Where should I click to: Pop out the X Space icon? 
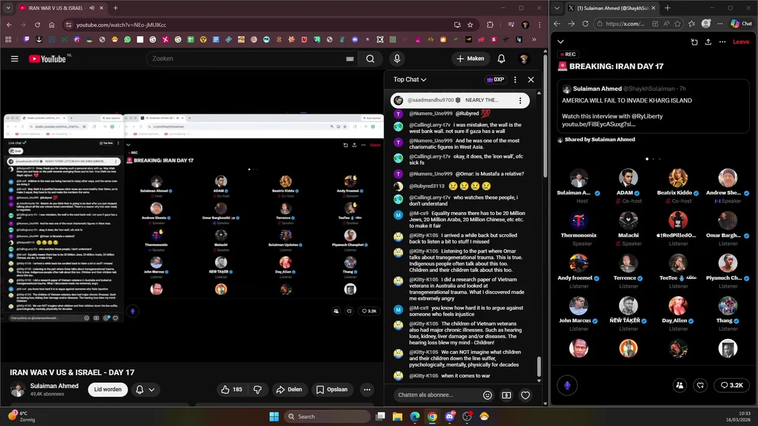tap(694, 42)
